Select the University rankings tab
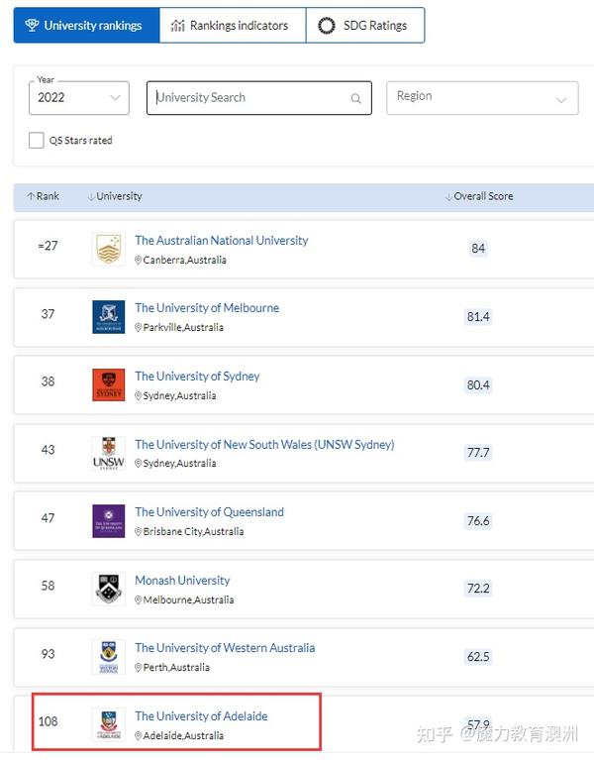This screenshot has height=760, width=594. coord(87,25)
